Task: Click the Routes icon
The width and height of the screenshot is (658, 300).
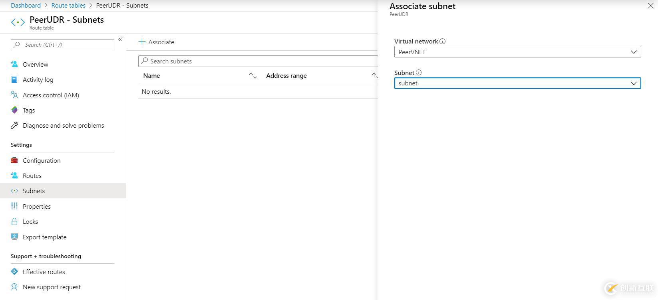Action: (14, 176)
